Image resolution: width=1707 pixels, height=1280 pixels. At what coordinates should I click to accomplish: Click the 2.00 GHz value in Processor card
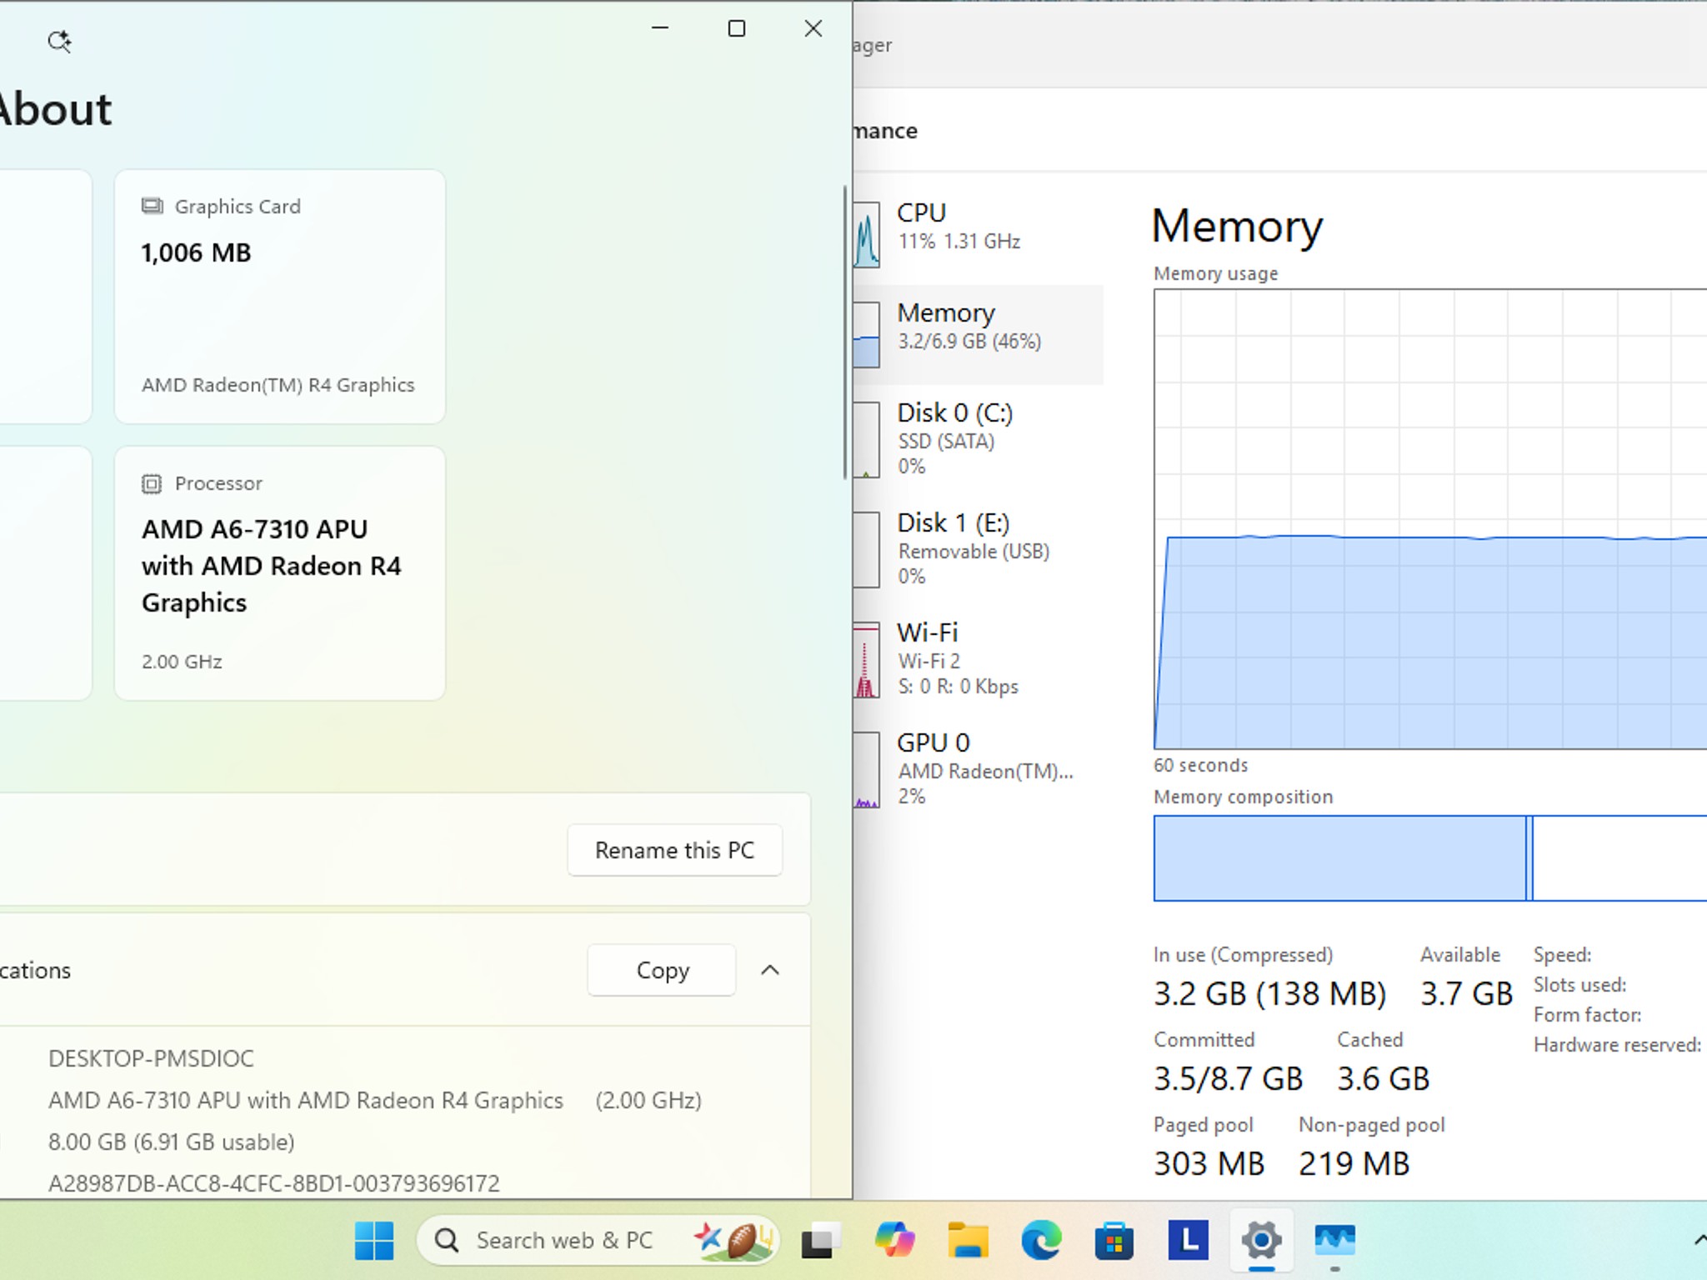pos(182,662)
